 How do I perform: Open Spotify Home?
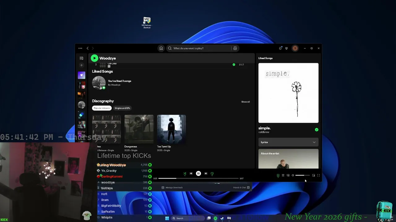(x=161, y=48)
